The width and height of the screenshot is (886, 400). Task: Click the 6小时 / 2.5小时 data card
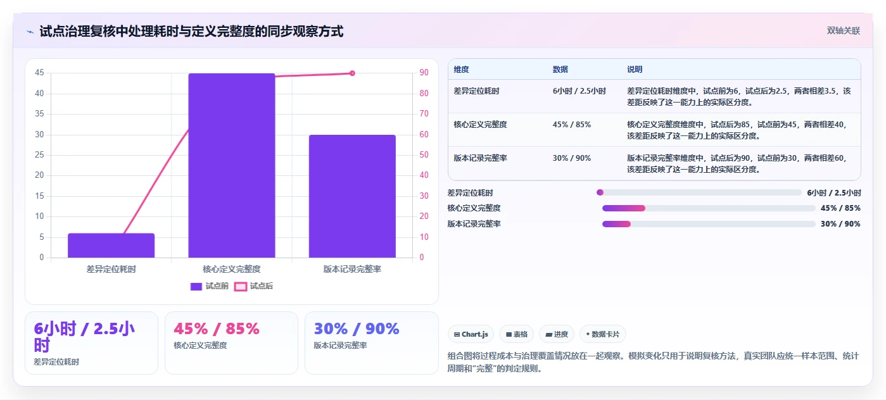(91, 343)
